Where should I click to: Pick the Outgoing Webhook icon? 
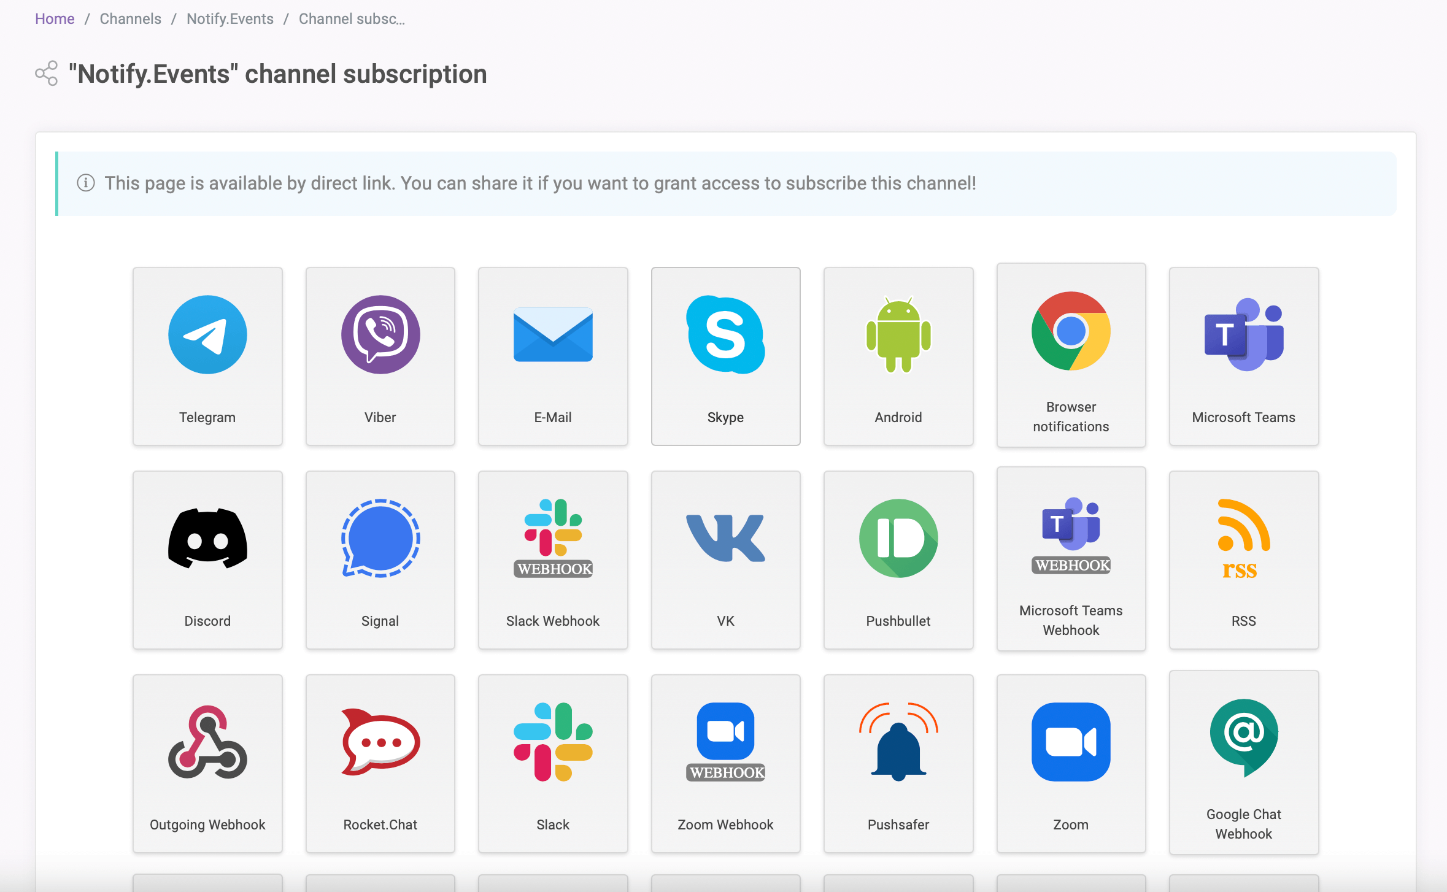point(207,742)
